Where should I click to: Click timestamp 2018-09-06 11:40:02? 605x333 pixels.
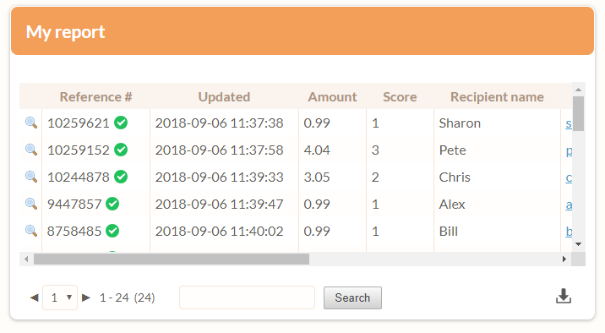pyautogui.click(x=219, y=231)
